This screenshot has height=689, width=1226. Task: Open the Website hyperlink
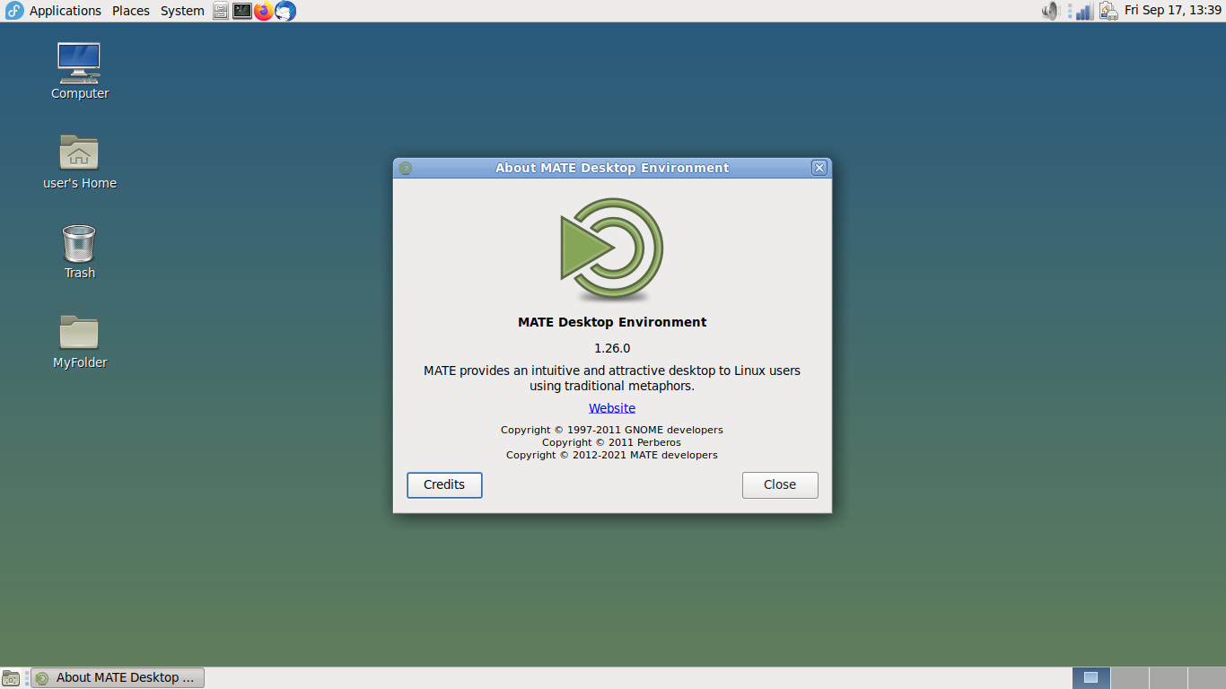pos(612,408)
